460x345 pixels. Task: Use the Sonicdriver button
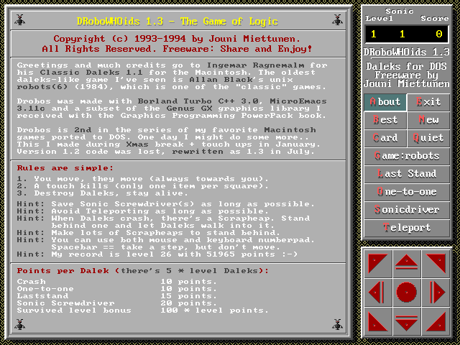pos(407,210)
